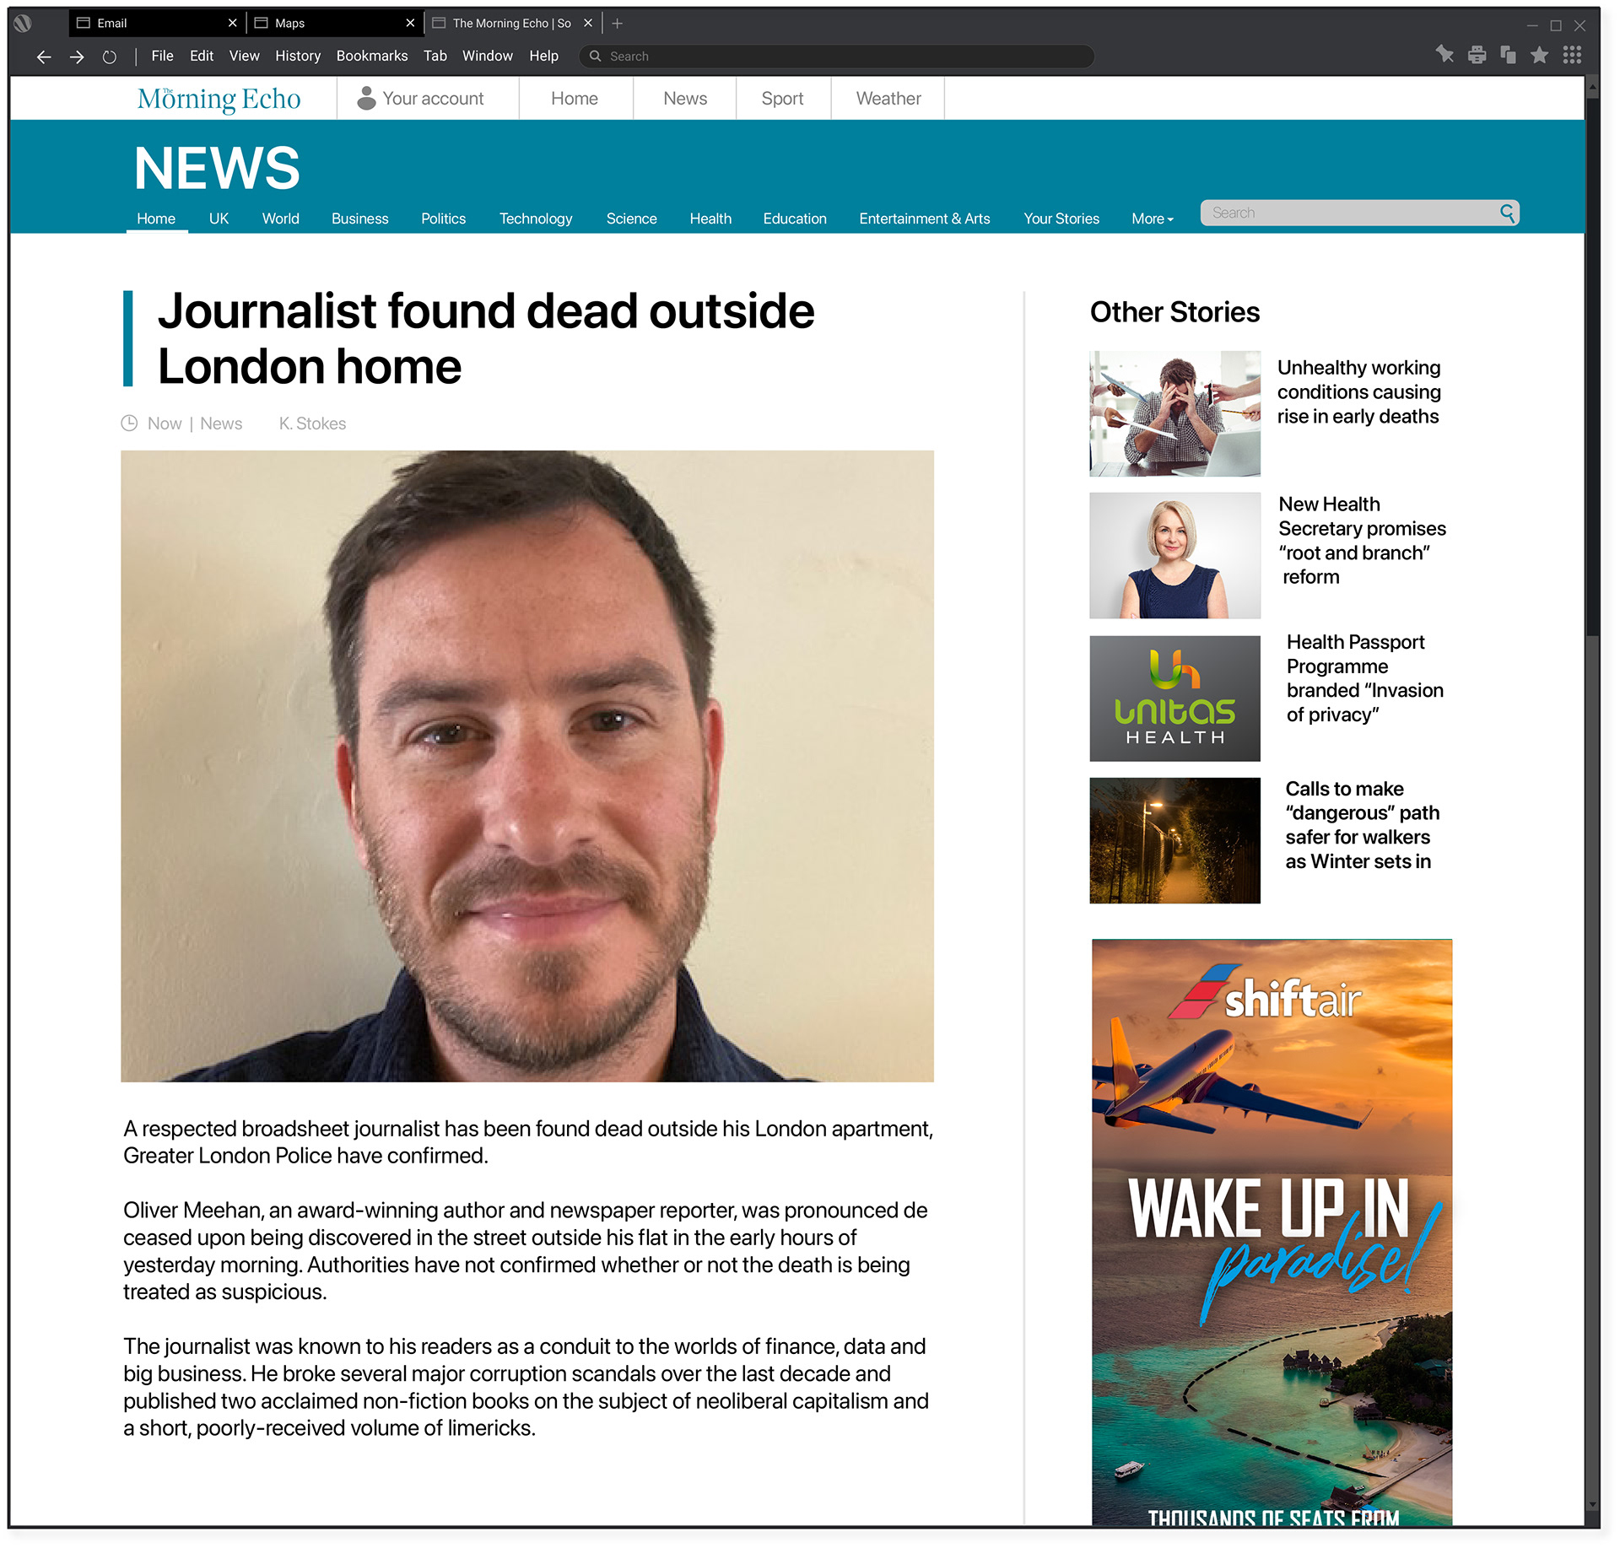Open the Bookmarks menu
Image resolution: width=1620 pixels, height=1548 pixels.
coord(371,56)
